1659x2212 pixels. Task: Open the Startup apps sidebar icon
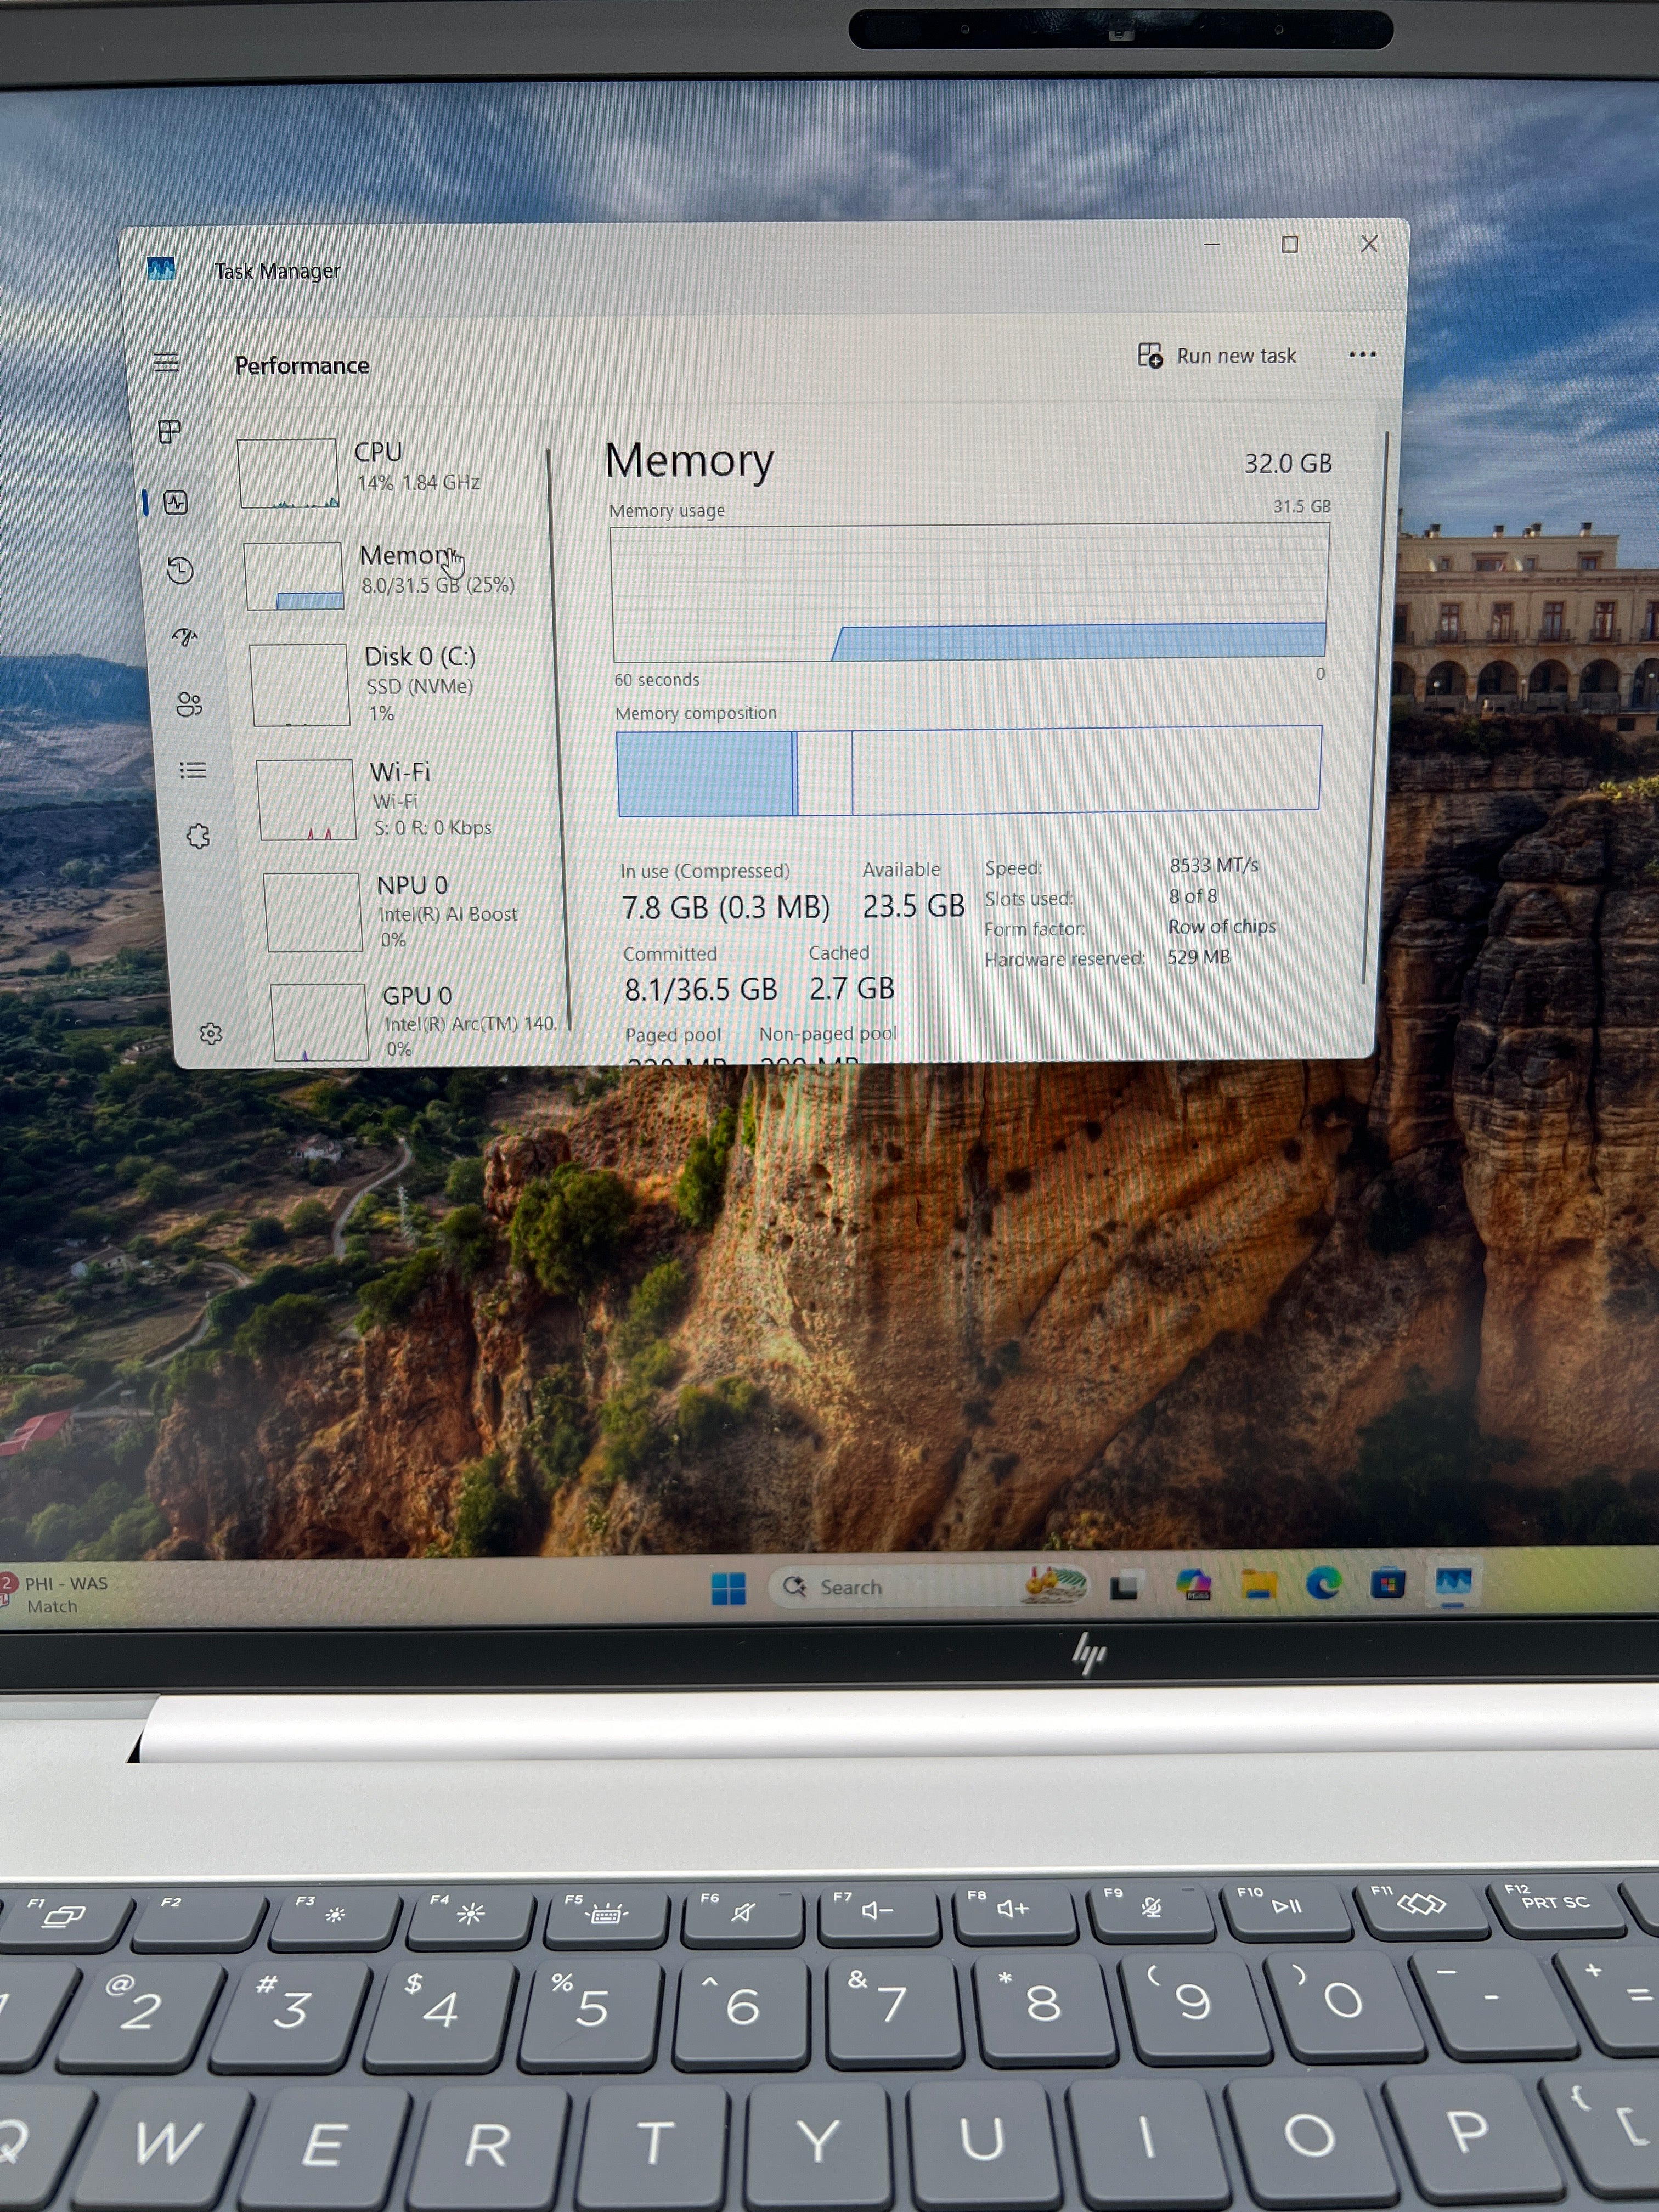pyautogui.click(x=185, y=637)
